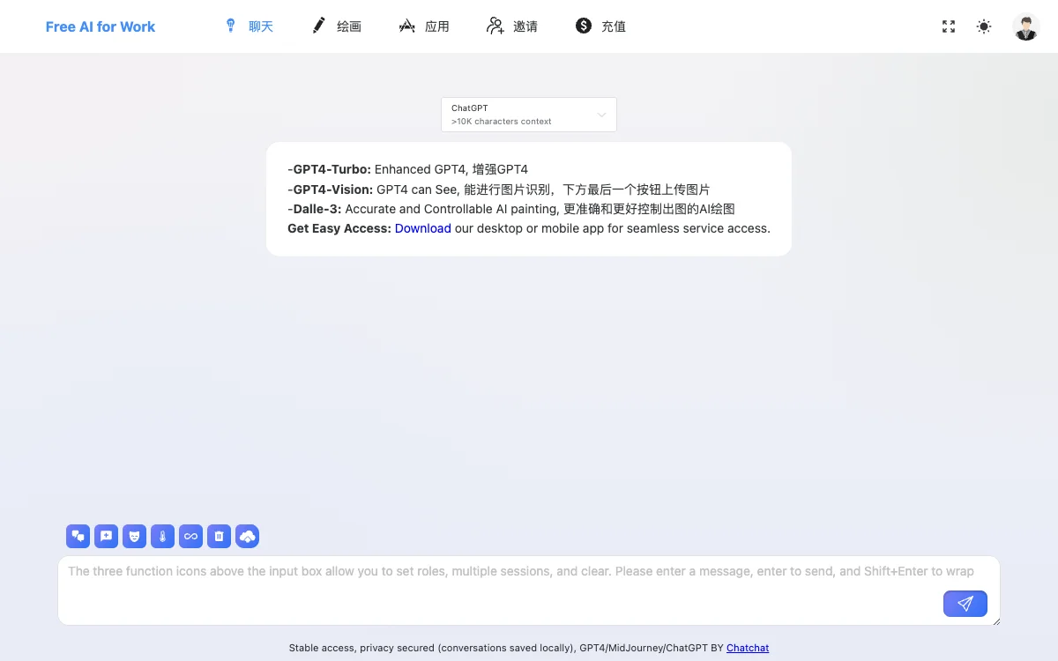Enter fullscreen mode with the expand icon
Viewport: 1058px width, 661px height.
click(x=949, y=26)
